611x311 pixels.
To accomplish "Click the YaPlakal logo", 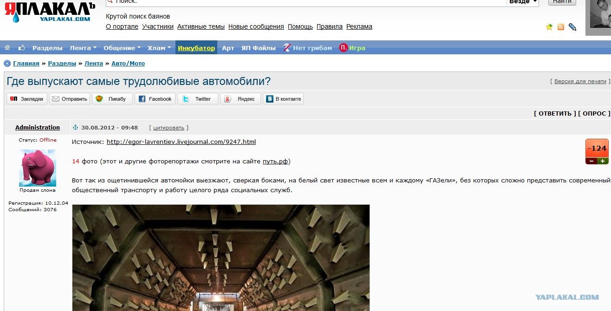I will (50, 13).
